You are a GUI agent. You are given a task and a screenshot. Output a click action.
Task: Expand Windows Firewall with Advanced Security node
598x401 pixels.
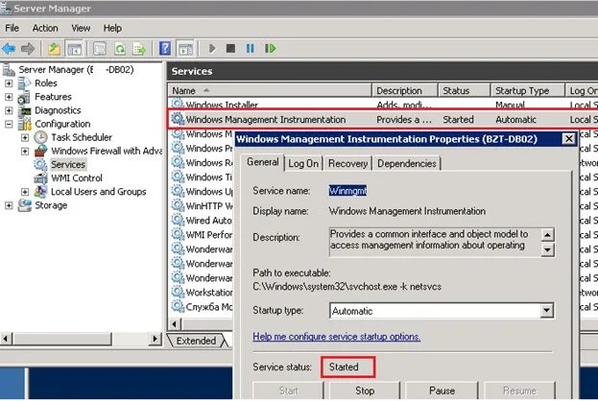(x=25, y=151)
